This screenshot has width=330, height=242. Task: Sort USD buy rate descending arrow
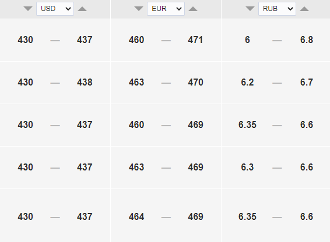[x=28, y=9]
